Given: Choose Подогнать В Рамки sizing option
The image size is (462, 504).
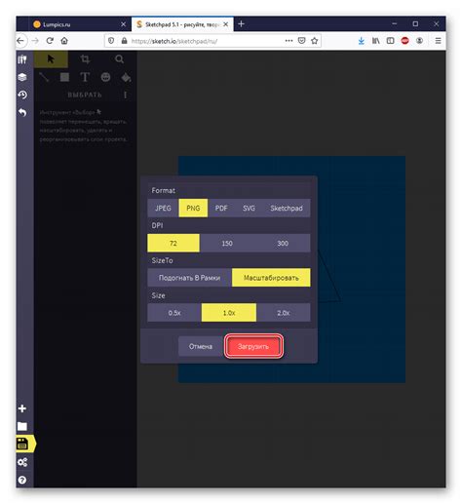Looking at the screenshot, I should pyautogui.click(x=189, y=278).
